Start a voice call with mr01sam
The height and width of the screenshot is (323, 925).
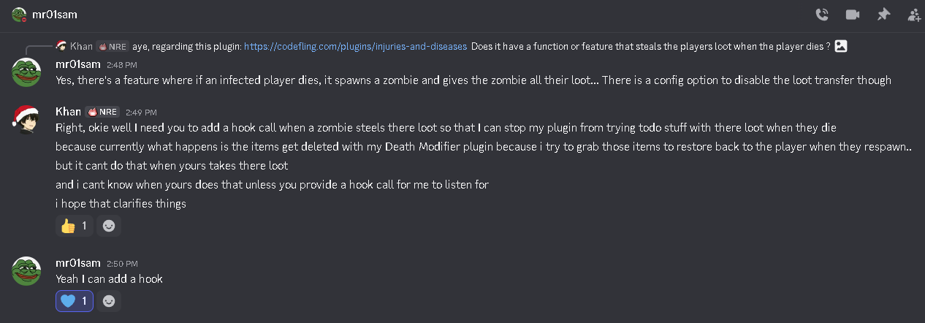coord(822,15)
